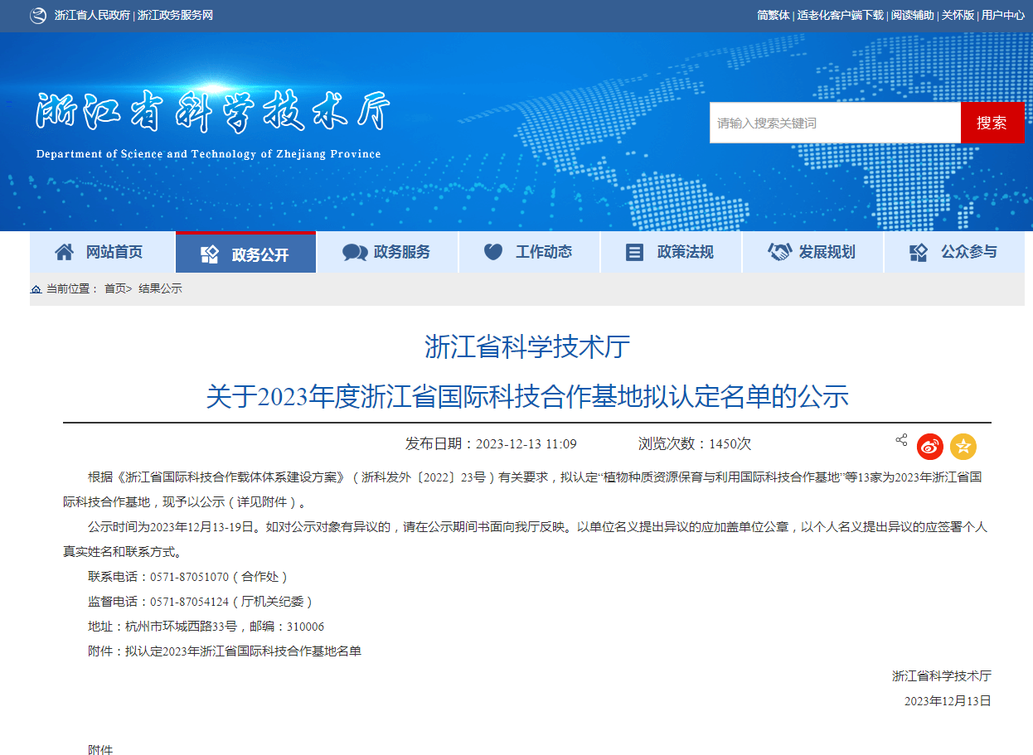Open 政务服务 navigation tab
The height and width of the screenshot is (755, 1033).
(x=387, y=252)
